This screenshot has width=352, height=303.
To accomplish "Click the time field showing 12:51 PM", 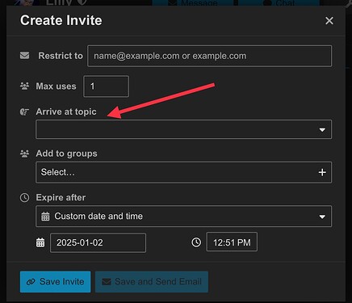I will point(232,242).
